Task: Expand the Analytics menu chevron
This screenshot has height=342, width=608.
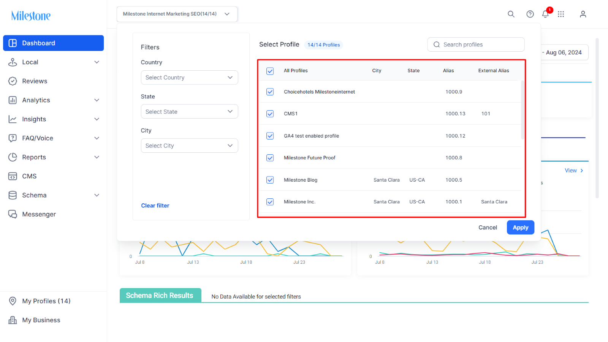Action: [97, 100]
